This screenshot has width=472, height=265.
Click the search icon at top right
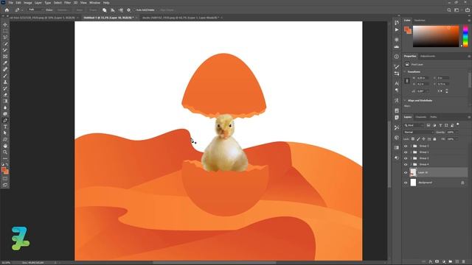point(449,10)
